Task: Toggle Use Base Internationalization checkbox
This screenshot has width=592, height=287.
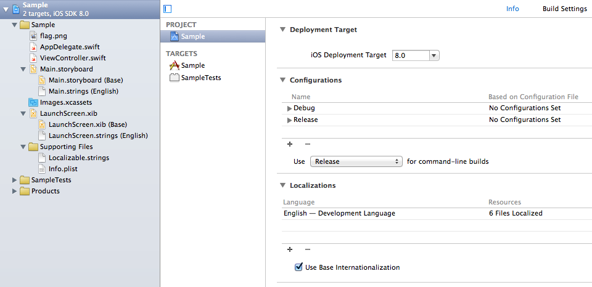Action: point(298,267)
